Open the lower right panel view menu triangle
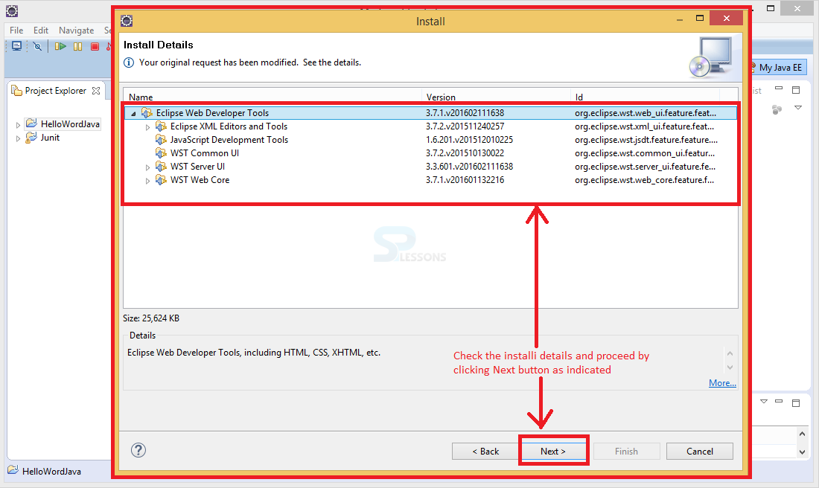 764,402
